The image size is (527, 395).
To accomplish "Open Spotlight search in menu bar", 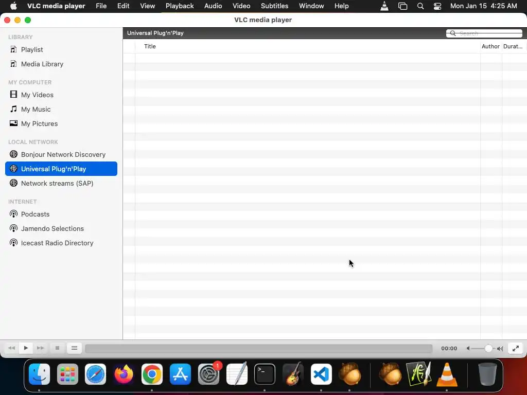I will 420,6.
